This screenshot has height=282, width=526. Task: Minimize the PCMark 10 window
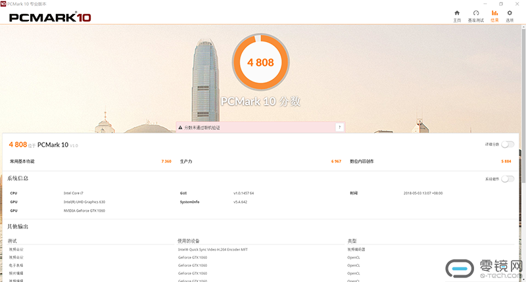[x=485, y=4]
